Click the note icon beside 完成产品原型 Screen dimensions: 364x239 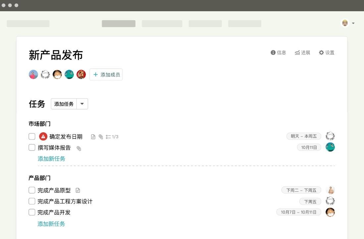pos(78,190)
